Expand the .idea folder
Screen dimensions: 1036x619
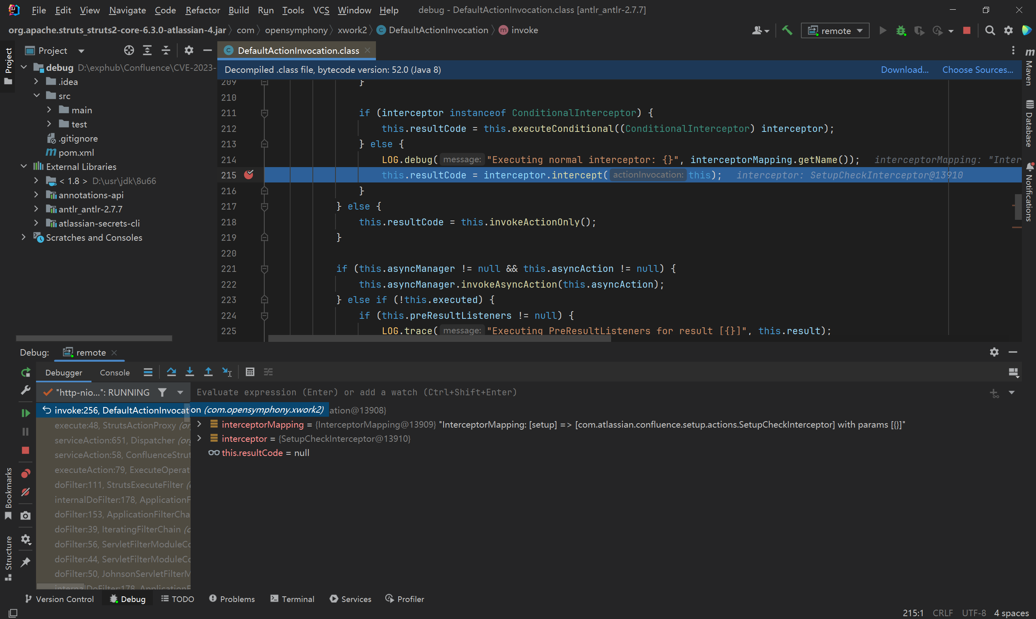point(36,81)
